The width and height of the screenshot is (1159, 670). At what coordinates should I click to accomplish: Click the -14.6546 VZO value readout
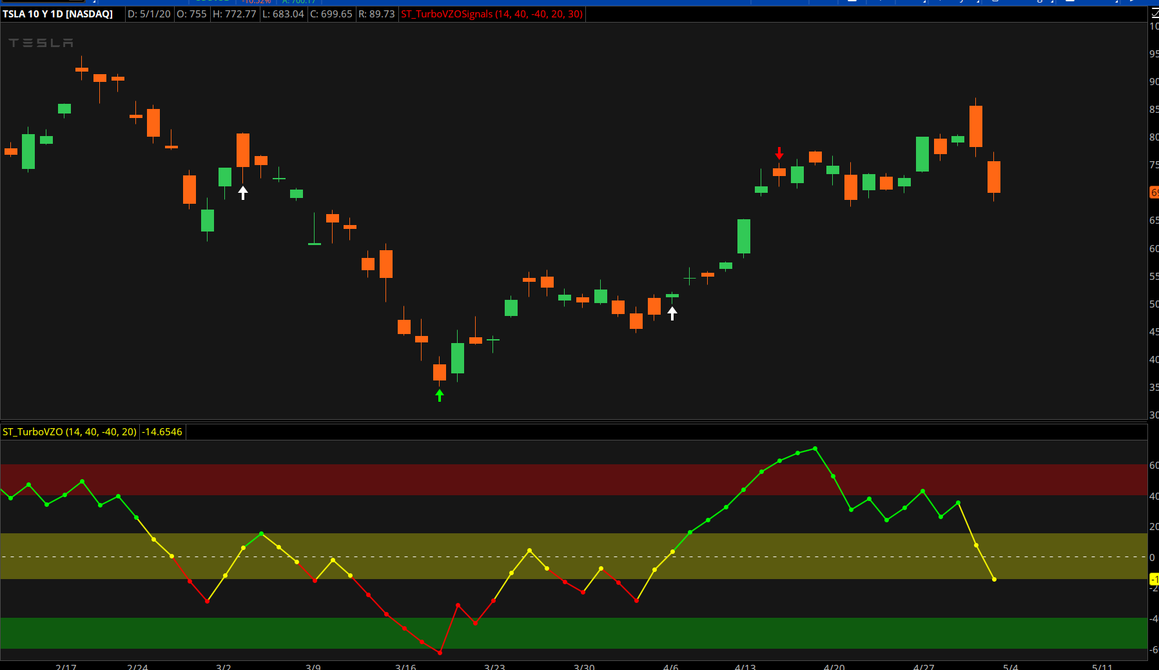pyautogui.click(x=161, y=432)
